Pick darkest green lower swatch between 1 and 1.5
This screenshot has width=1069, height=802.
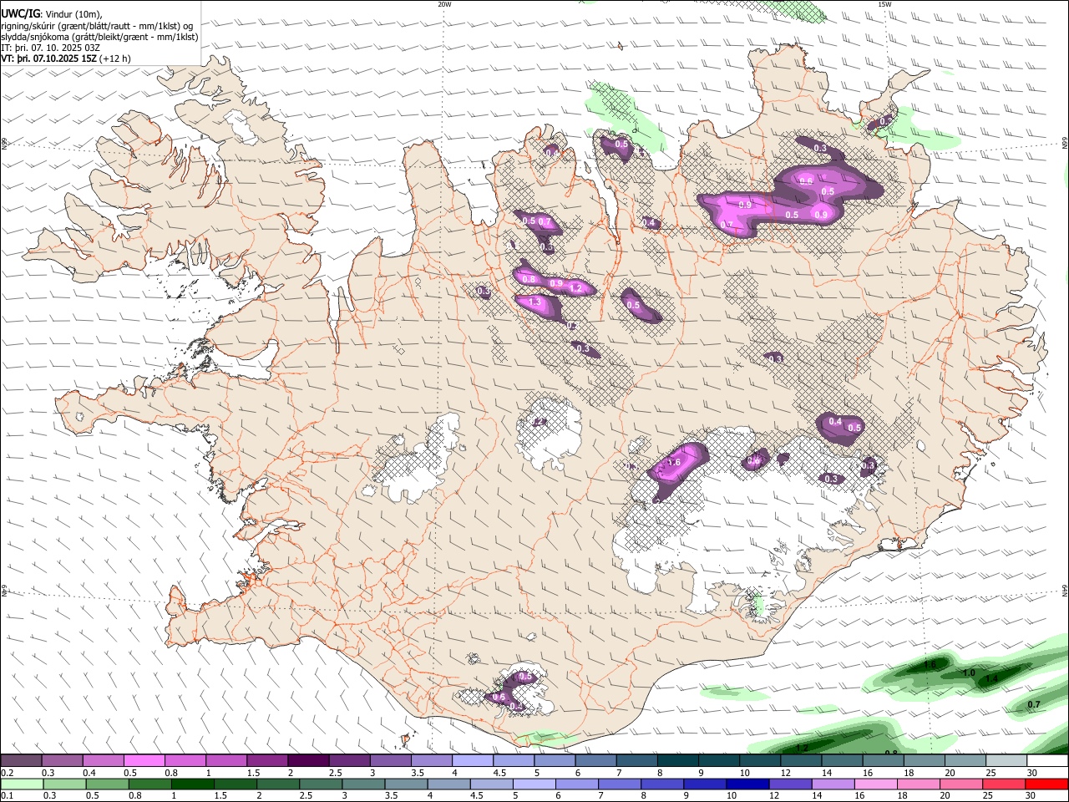point(194,784)
